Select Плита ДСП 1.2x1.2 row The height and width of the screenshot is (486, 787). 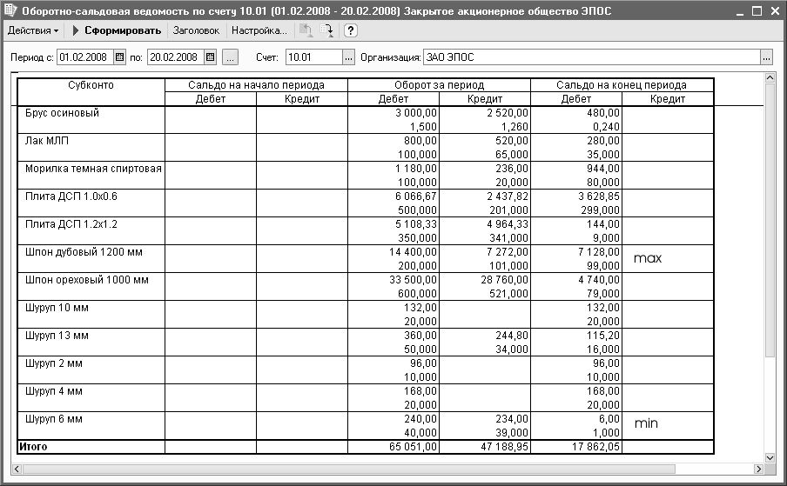[71, 224]
